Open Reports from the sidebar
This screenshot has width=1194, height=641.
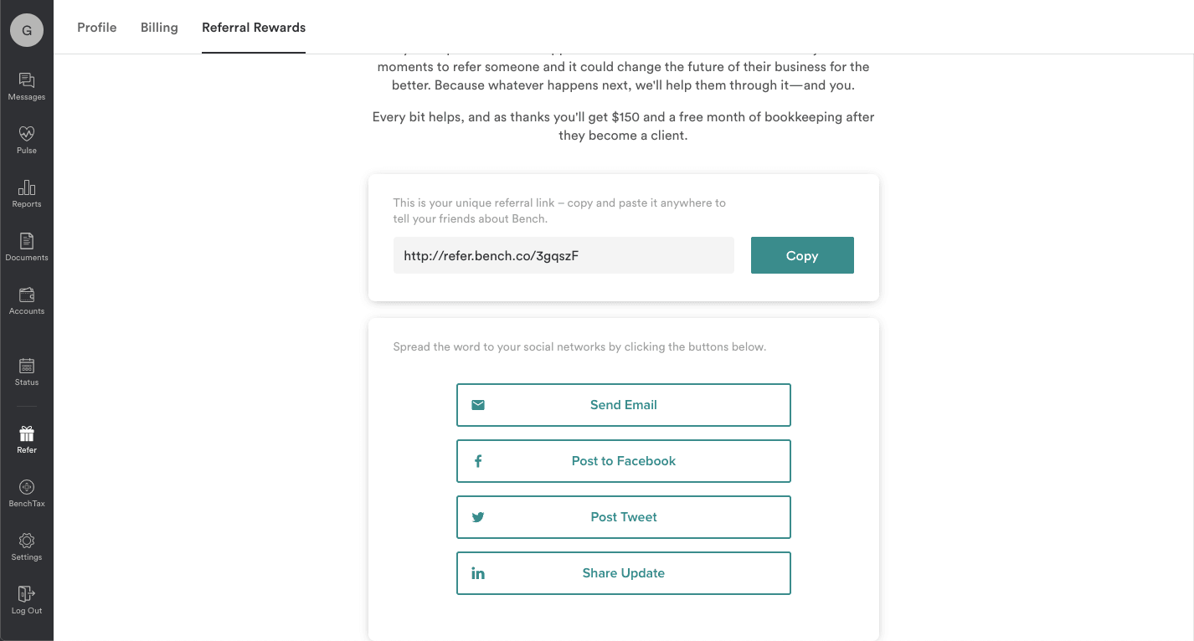[26, 195]
